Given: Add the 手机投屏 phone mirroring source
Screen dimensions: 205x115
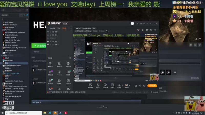Looking at the screenshot, I should pyautogui.click(x=105, y=86).
